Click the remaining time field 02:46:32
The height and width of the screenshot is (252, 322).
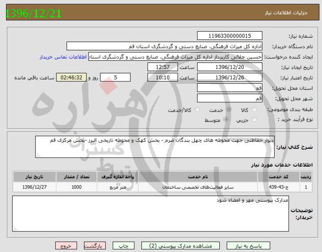(71, 77)
